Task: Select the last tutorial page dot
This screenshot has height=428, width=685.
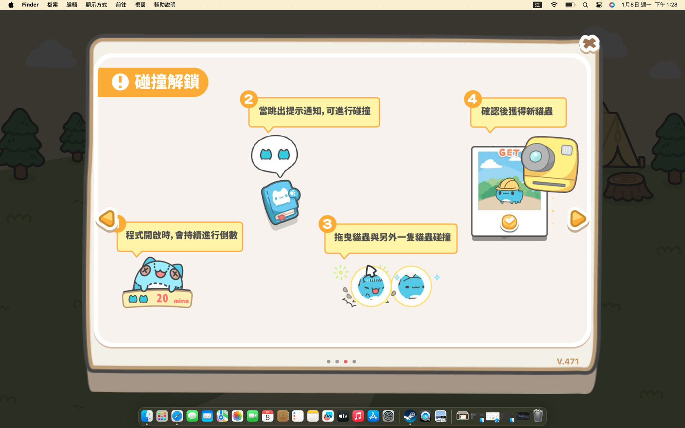Action: click(354, 362)
